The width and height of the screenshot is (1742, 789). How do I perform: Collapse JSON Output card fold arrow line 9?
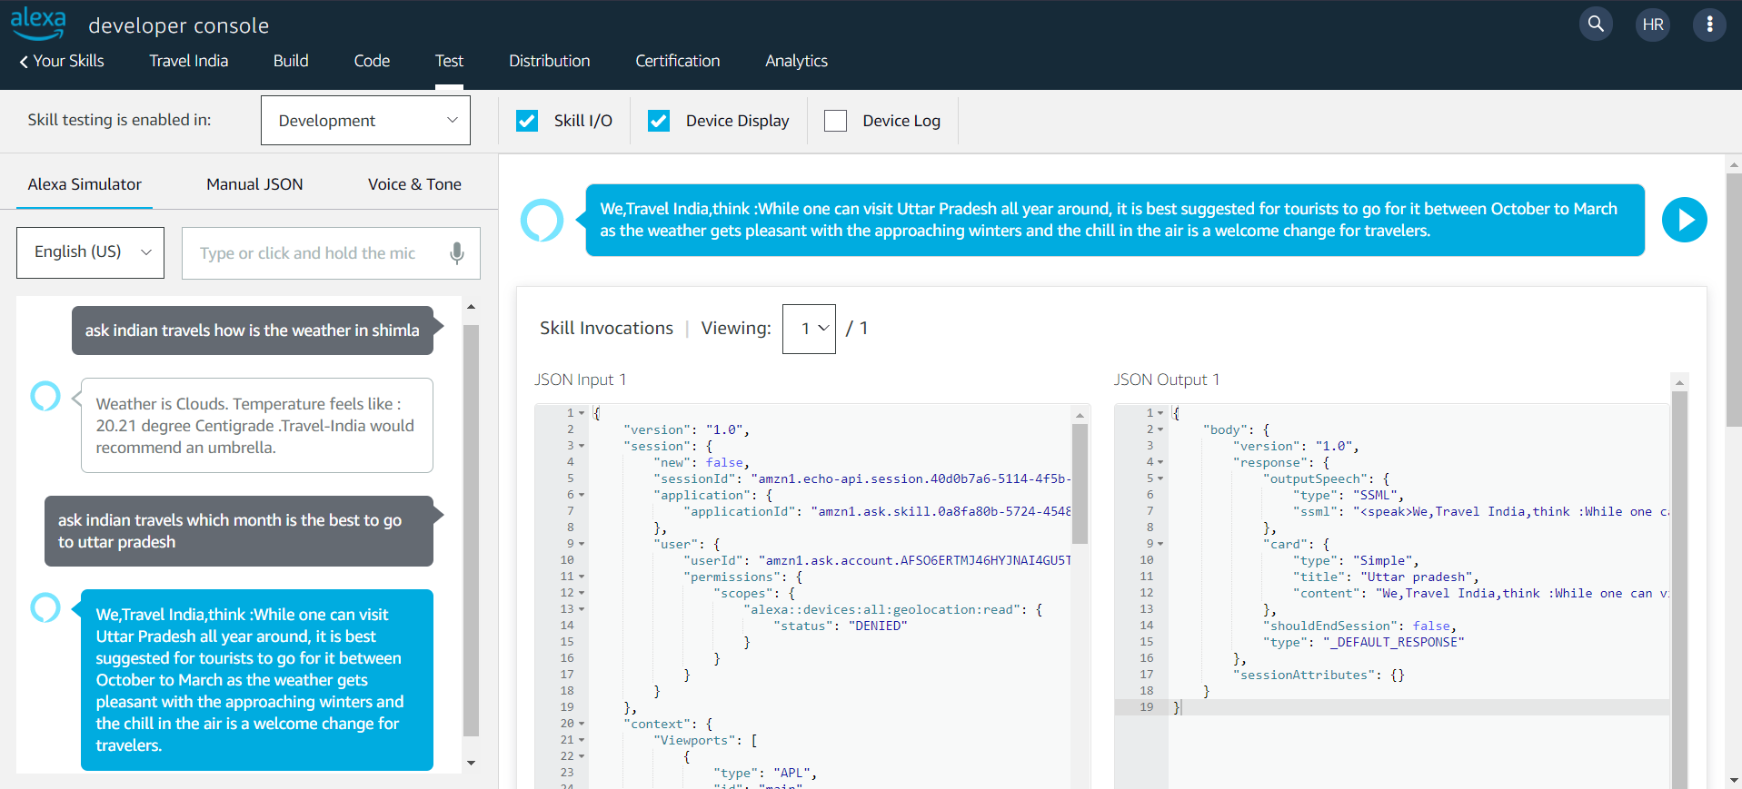(x=1160, y=544)
